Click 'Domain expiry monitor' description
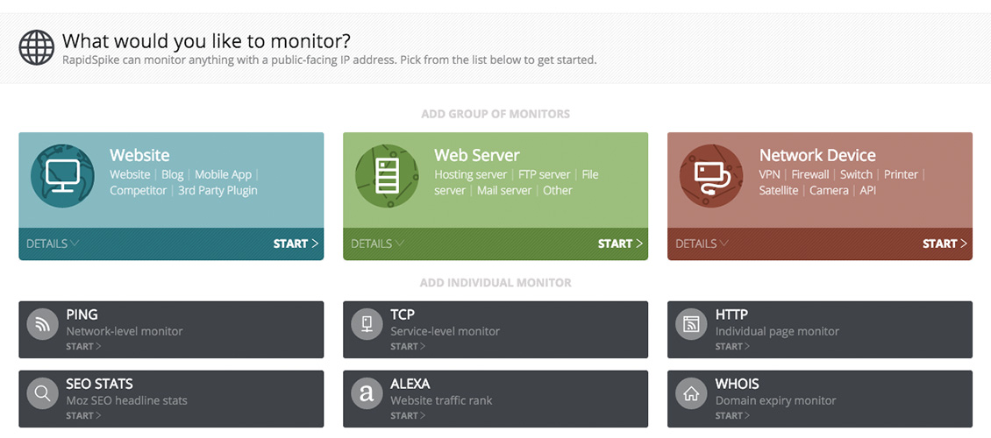991x438 pixels. [x=775, y=400]
